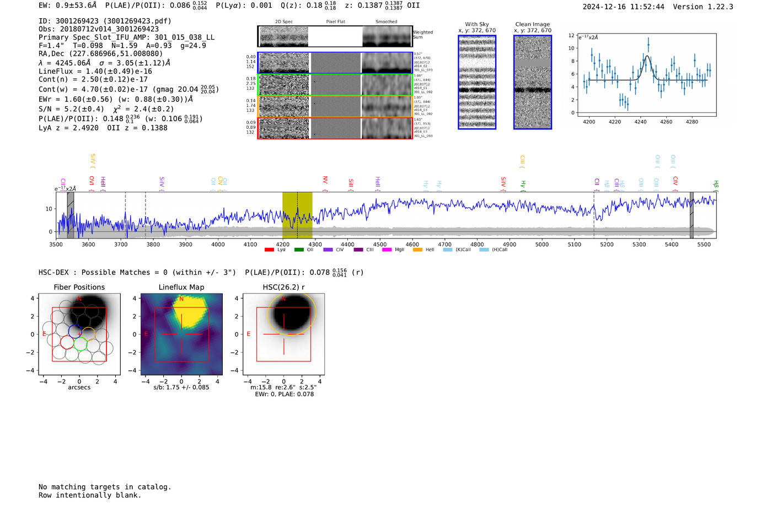
Task: Click the hatched gray band near 3550 Å
Action: (71, 215)
